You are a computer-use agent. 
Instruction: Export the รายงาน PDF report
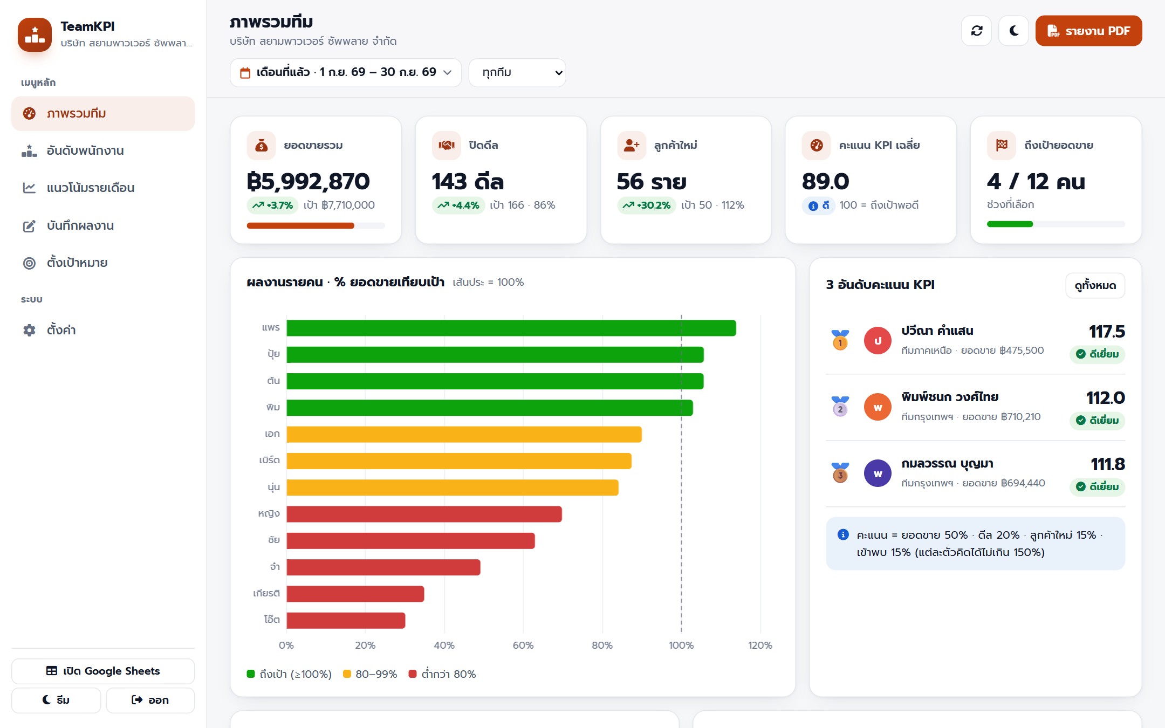tap(1088, 31)
